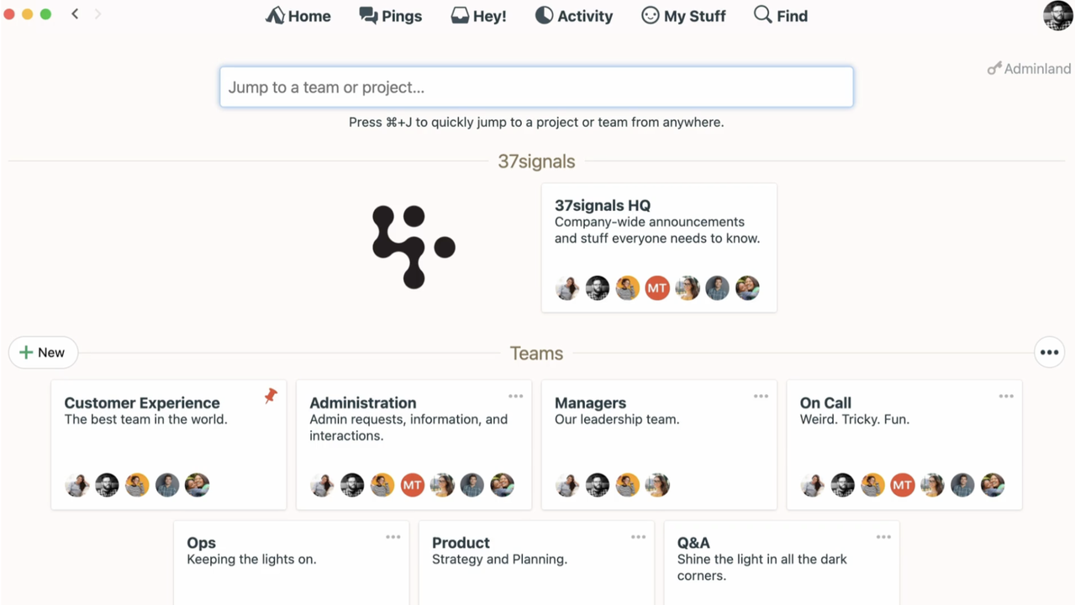Unpin the Customer Experience team pin
The height and width of the screenshot is (605, 1075).
coord(271,396)
